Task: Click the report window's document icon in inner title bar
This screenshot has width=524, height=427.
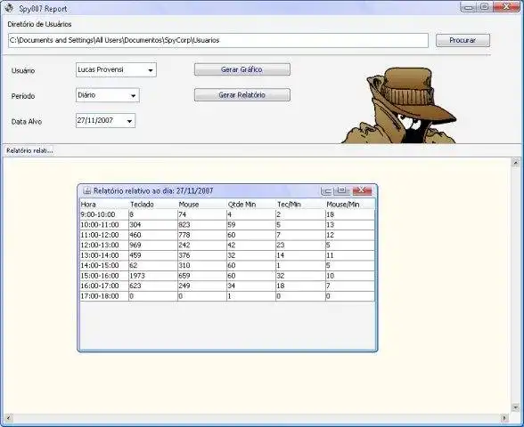Action: pos(87,190)
